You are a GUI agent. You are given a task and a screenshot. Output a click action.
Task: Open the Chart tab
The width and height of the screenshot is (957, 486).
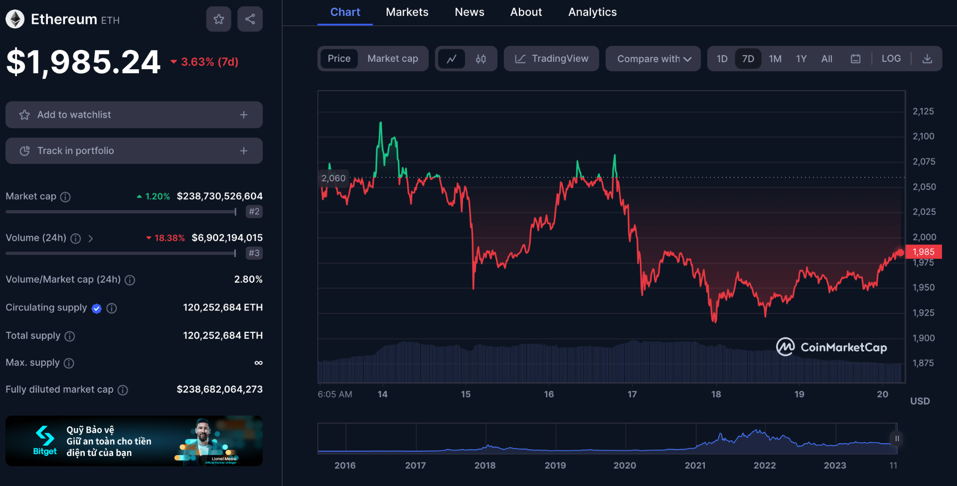(345, 12)
